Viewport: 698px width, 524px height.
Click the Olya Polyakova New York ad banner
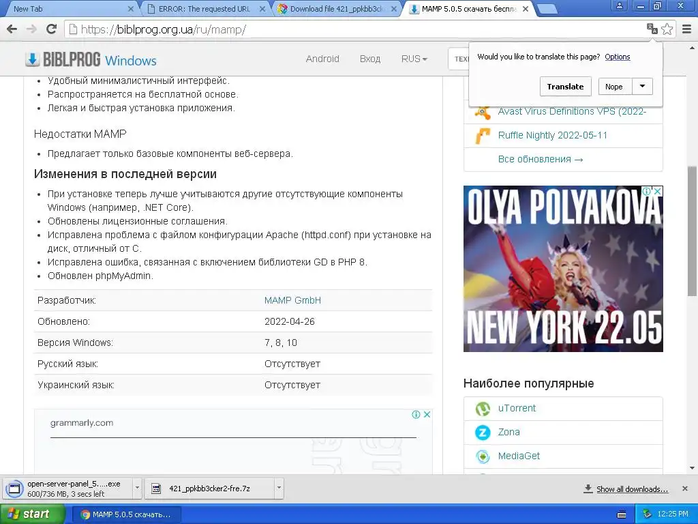[563, 269]
